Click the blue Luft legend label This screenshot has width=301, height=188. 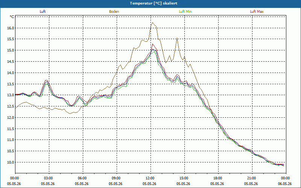pos(43,12)
